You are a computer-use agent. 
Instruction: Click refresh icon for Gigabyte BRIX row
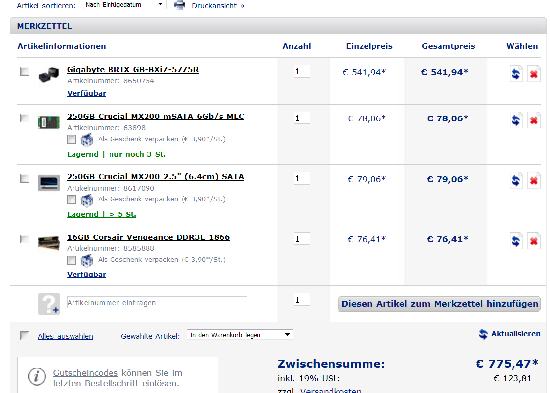coord(516,74)
